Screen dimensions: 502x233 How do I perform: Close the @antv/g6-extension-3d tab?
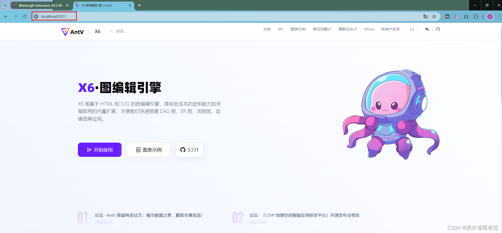coord(67,5)
